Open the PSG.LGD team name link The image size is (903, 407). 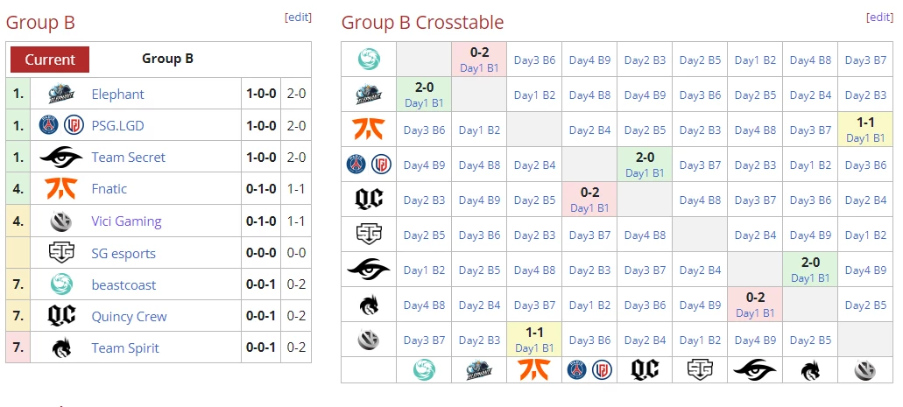[117, 125]
